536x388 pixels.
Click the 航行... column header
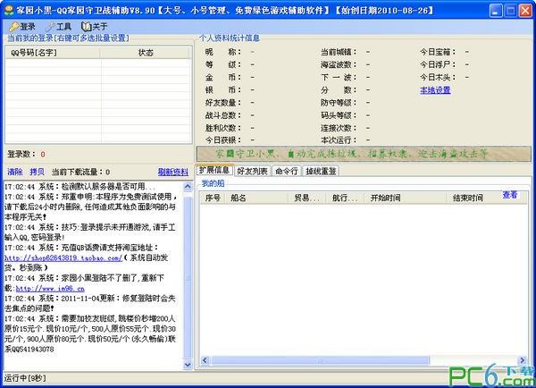345,198
